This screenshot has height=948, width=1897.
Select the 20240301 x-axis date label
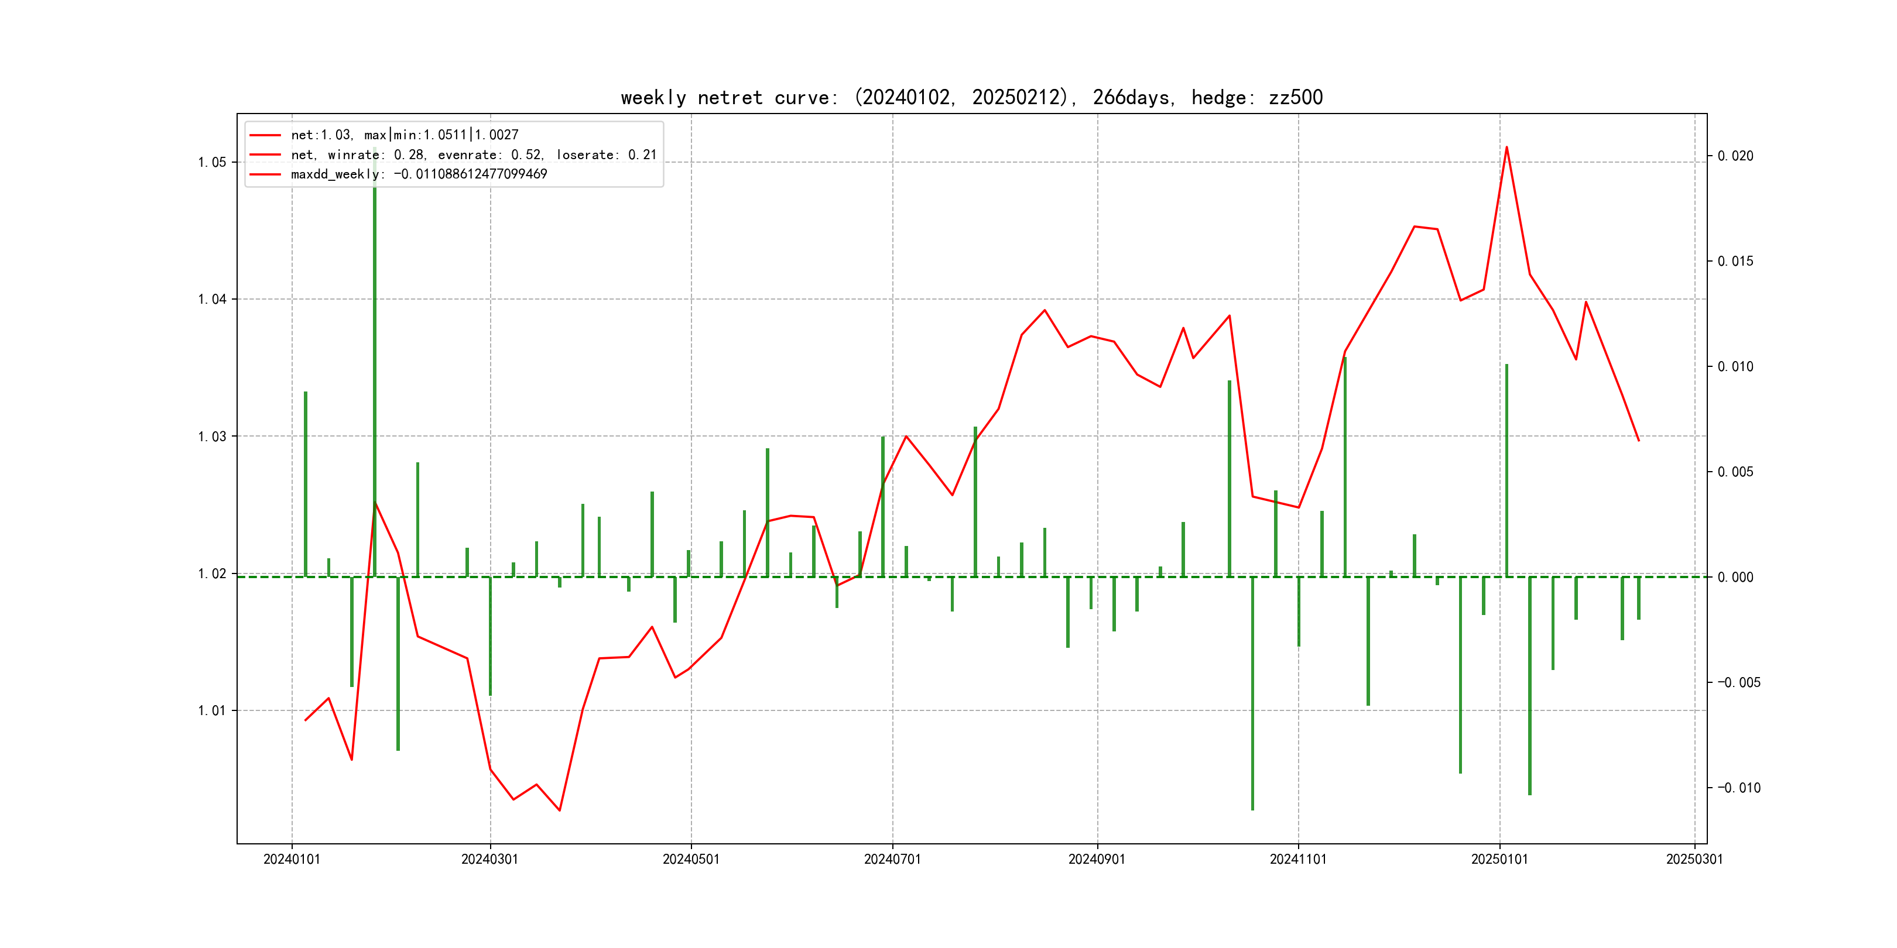pos(489,859)
